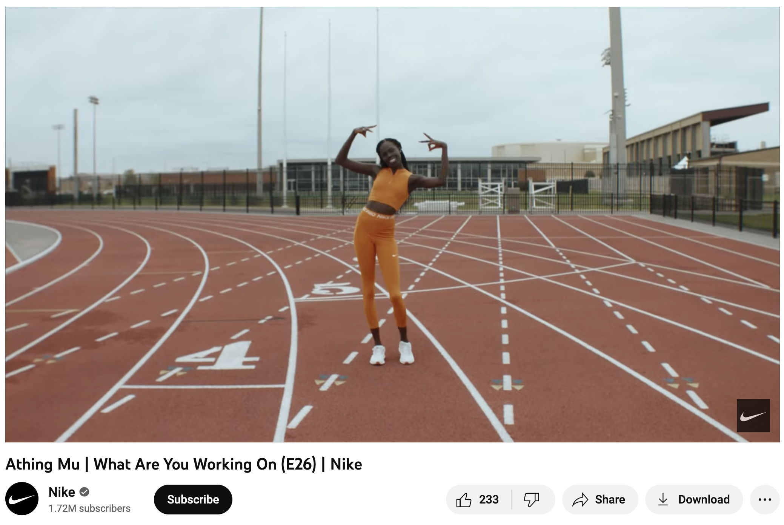Subscribe to the Nike channel
Viewport: 784px width, 525px height.
point(193,499)
